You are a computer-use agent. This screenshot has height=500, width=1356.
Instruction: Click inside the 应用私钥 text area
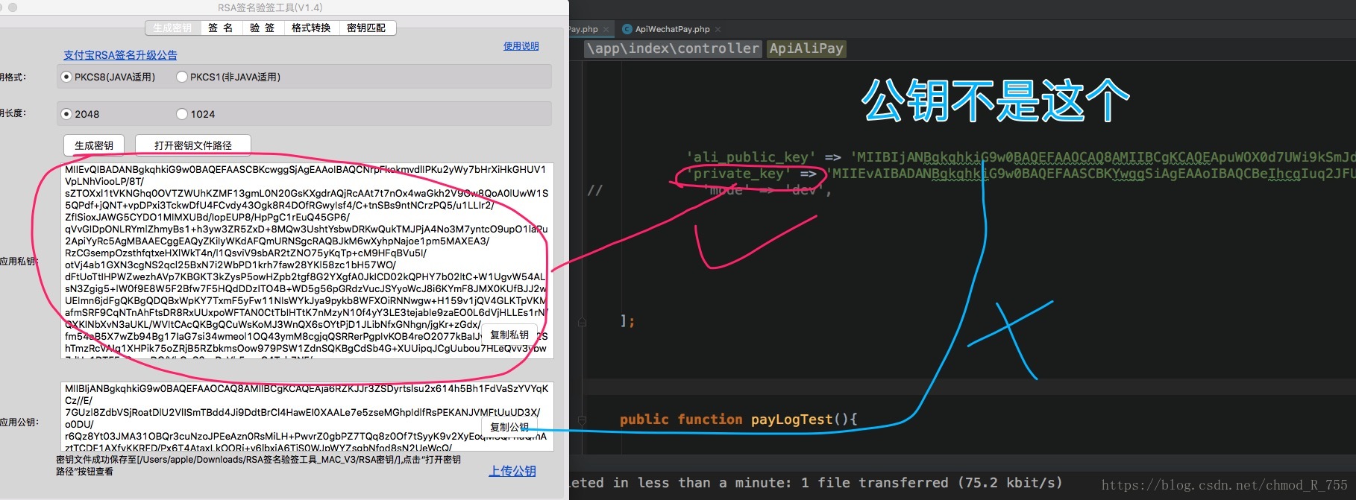pos(307,260)
